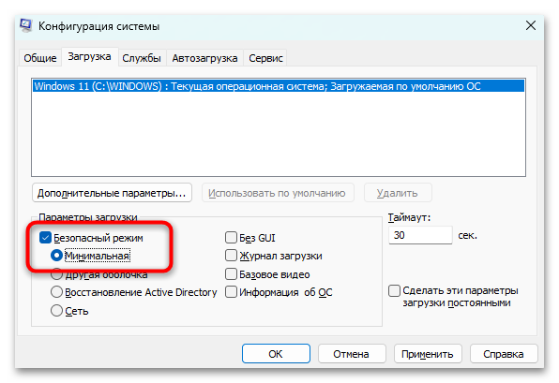Image resolution: width=559 pixels, height=383 pixels.
Task: Click Использовать по умолчанию button
Action: coord(278,193)
